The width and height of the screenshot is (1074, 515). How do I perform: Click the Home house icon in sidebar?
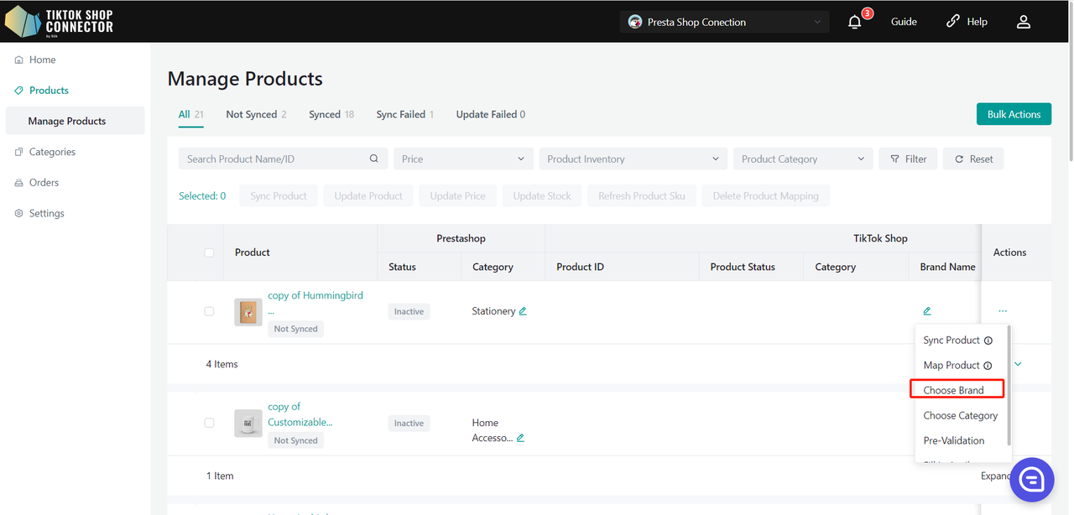tap(19, 60)
